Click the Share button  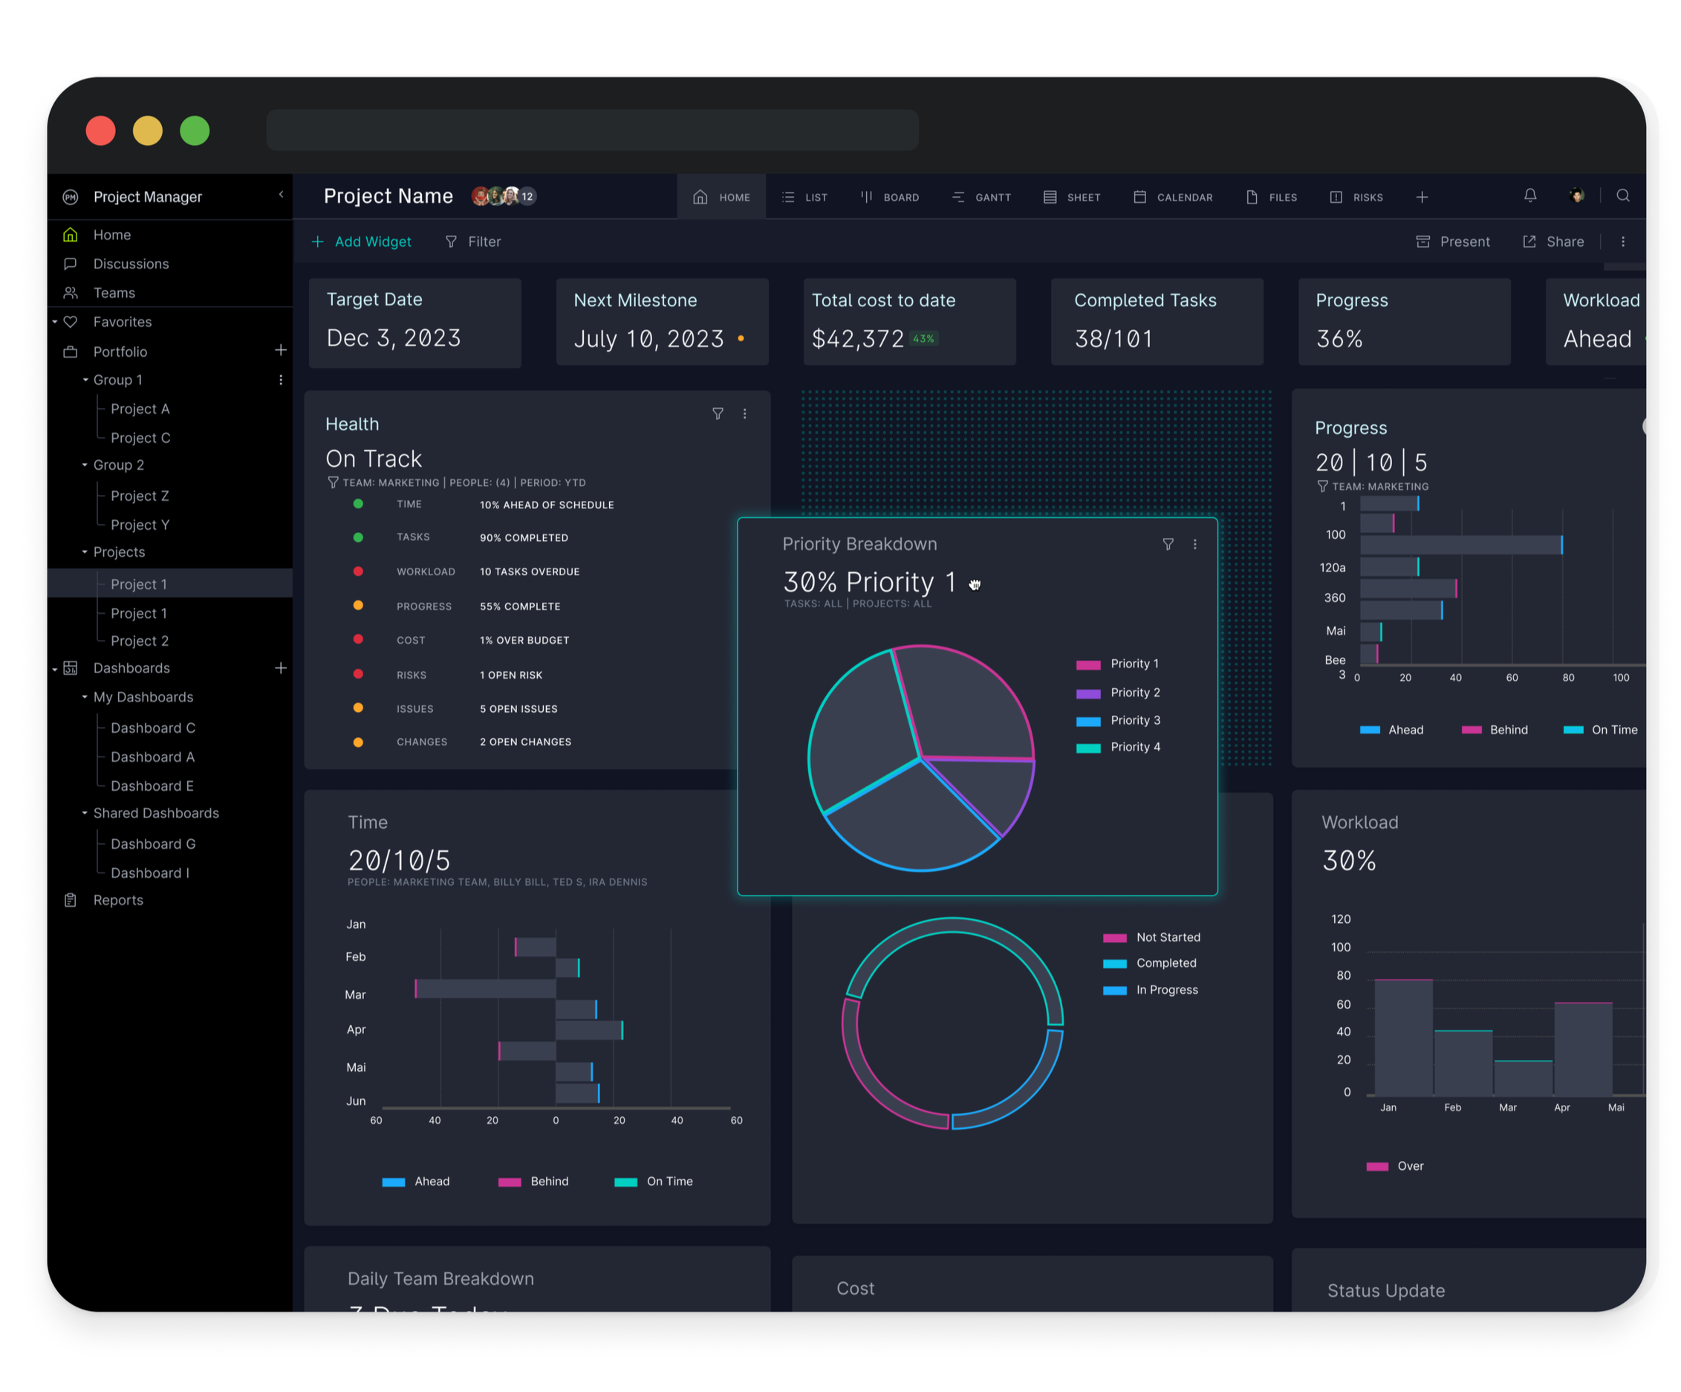pos(1553,241)
